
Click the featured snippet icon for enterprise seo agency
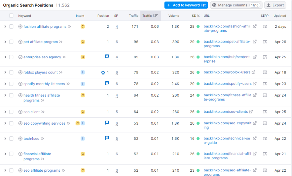coord(107,57)
